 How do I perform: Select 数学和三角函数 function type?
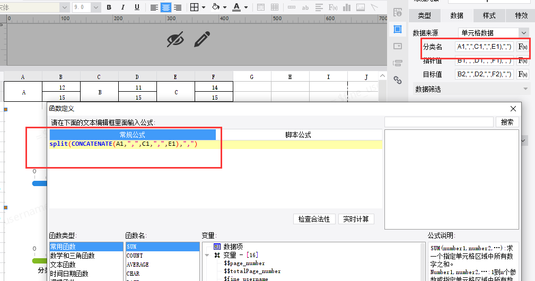[x=86, y=256]
